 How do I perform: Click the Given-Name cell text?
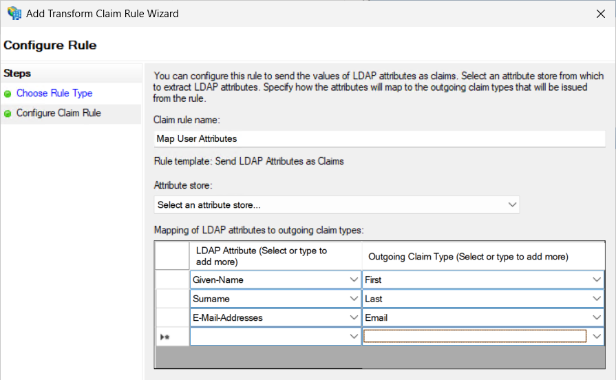tap(218, 279)
